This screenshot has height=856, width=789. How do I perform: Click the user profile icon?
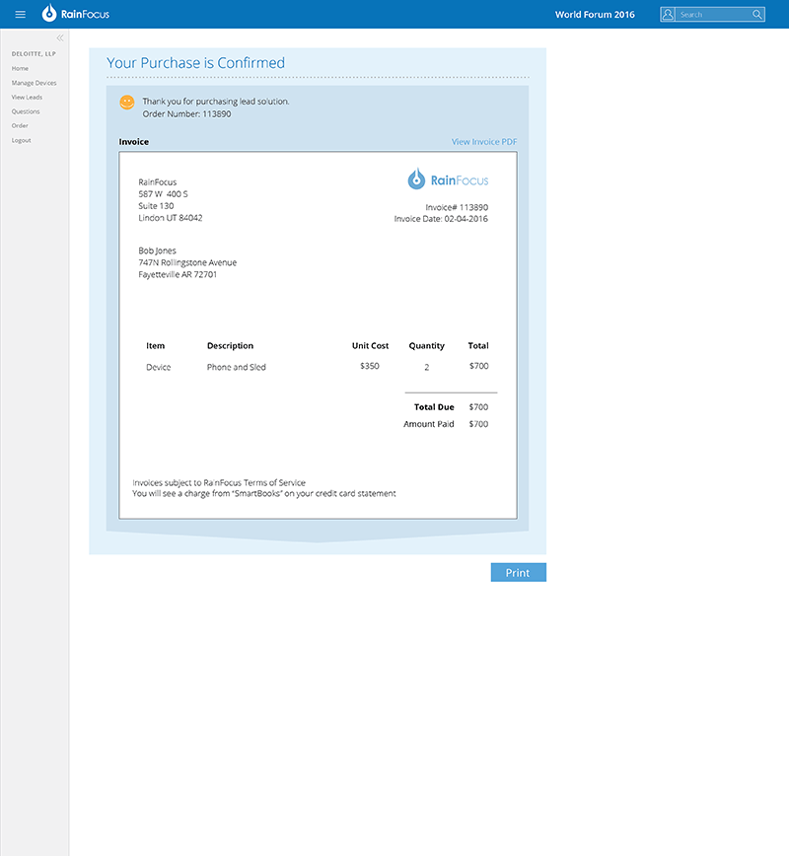pos(668,14)
